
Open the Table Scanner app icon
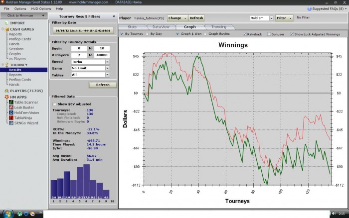pos(11,102)
